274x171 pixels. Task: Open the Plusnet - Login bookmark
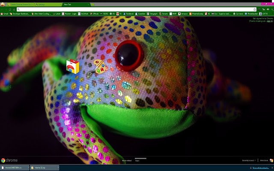click(x=69, y=14)
